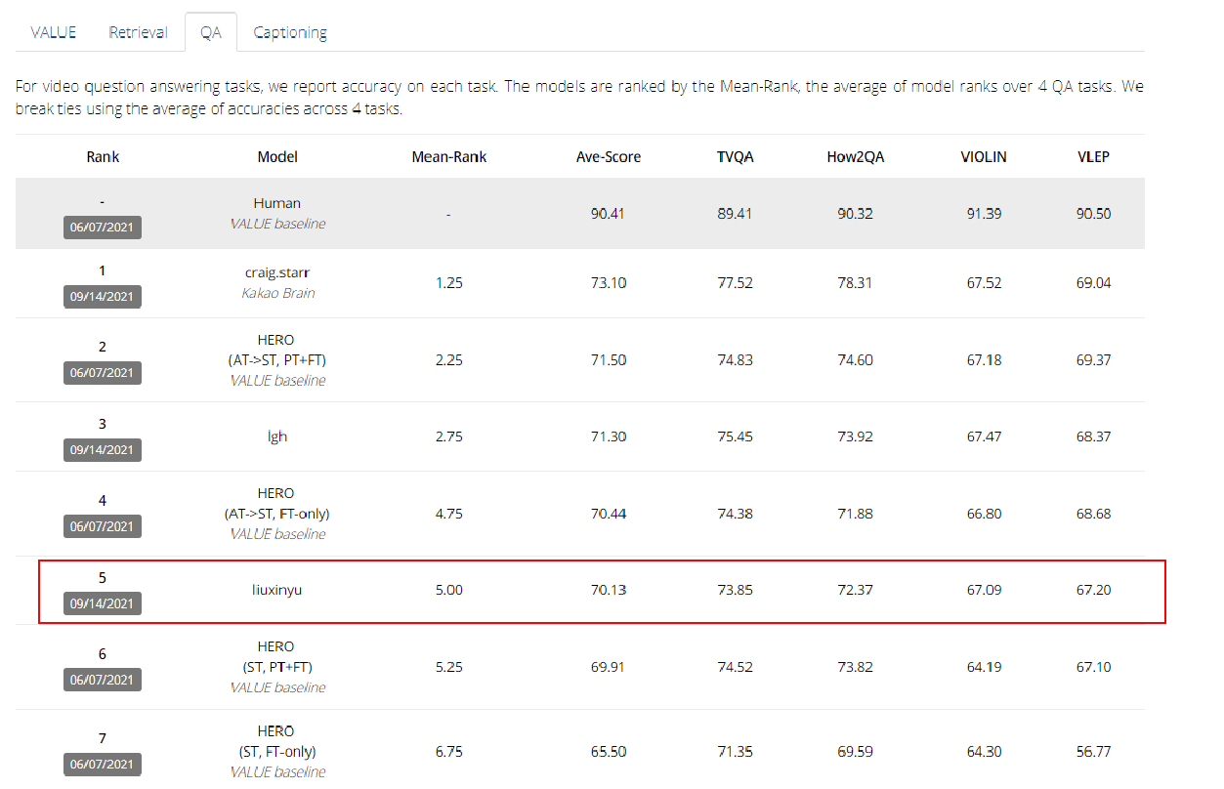Image resolution: width=1224 pixels, height=789 pixels.
Task: Click the Human baseline model name
Action: pyautogui.click(x=277, y=204)
